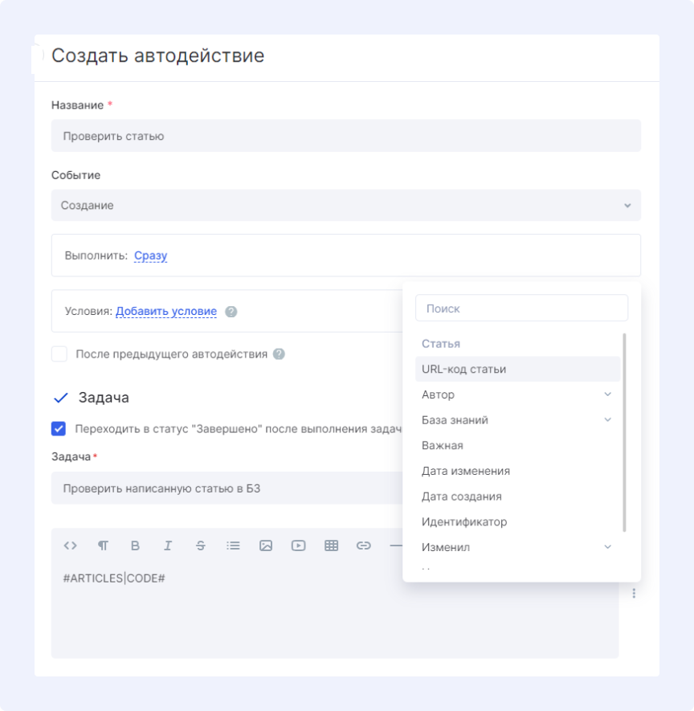Open the Событие dropdown
This screenshot has height=711, width=694.
click(x=345, y=206)
